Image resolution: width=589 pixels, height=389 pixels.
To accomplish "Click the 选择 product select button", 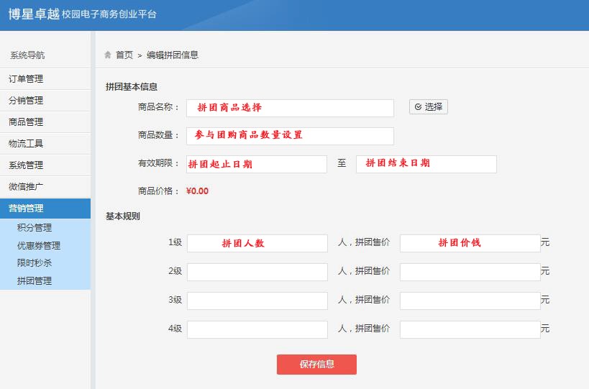I will coord(428,107).
